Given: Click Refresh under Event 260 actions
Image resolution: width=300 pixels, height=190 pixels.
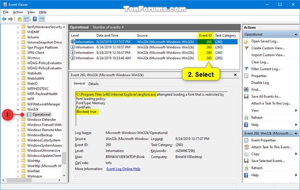Looking at the screenshot, I should (x=257, y=168).
